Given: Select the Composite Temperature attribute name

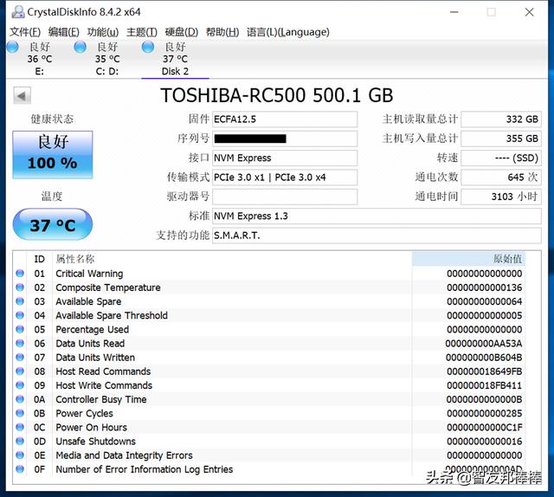Looking at the screenshot, I should pyautogui.click(x=108, y=287).
